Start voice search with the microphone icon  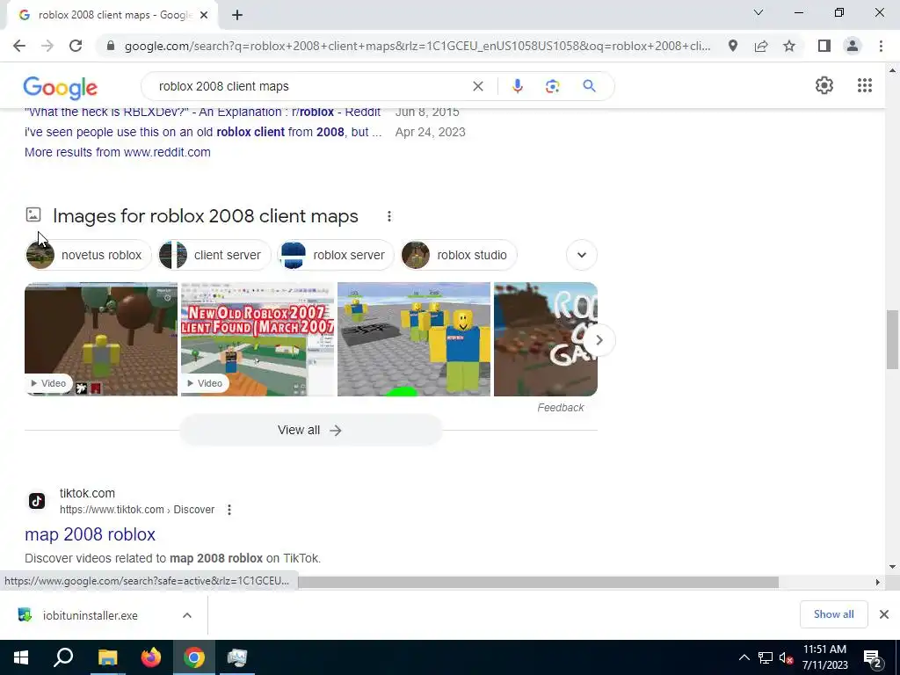pos(517,86)
